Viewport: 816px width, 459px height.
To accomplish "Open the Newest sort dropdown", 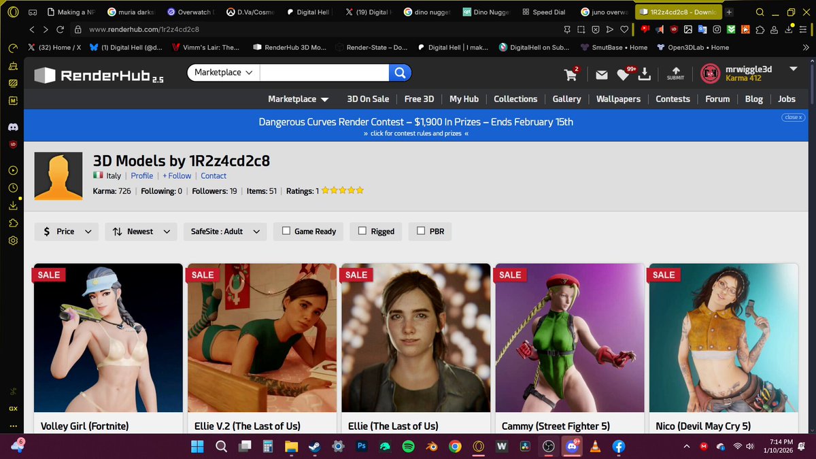I will [x=141, y=231].
